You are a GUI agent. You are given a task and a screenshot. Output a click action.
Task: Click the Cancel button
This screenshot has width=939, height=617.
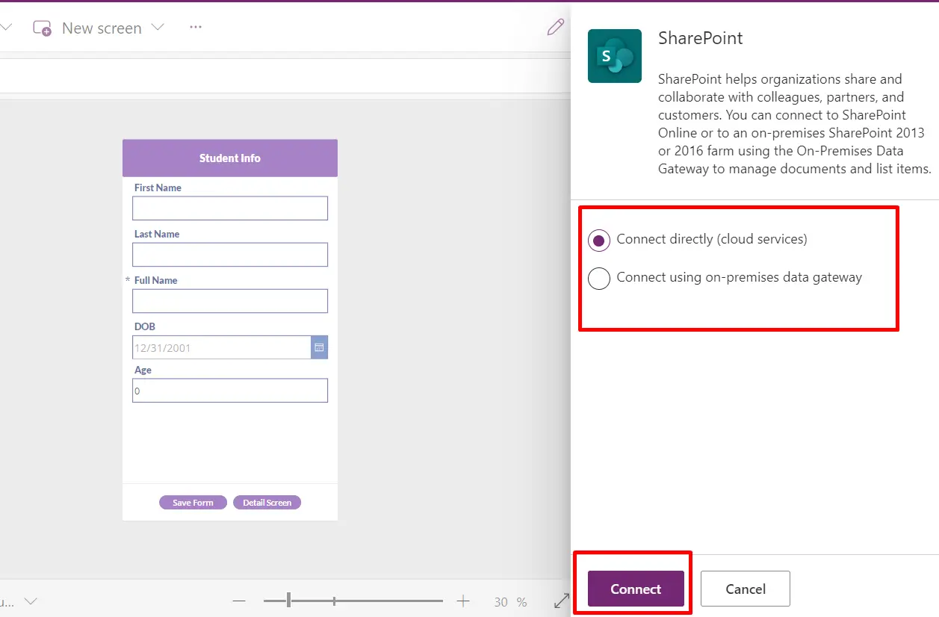coord(746,589)
